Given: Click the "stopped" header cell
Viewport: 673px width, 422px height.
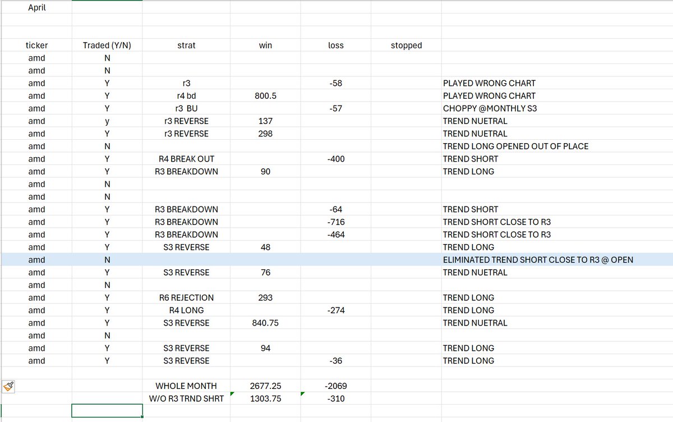Looking at the screenshot, I should (405, 45).
